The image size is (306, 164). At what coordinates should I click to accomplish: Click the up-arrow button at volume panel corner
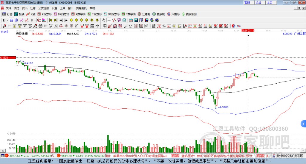(x=3, y=151)
